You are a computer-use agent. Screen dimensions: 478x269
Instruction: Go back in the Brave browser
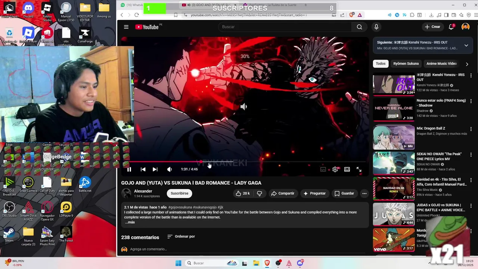click(122, 15)
